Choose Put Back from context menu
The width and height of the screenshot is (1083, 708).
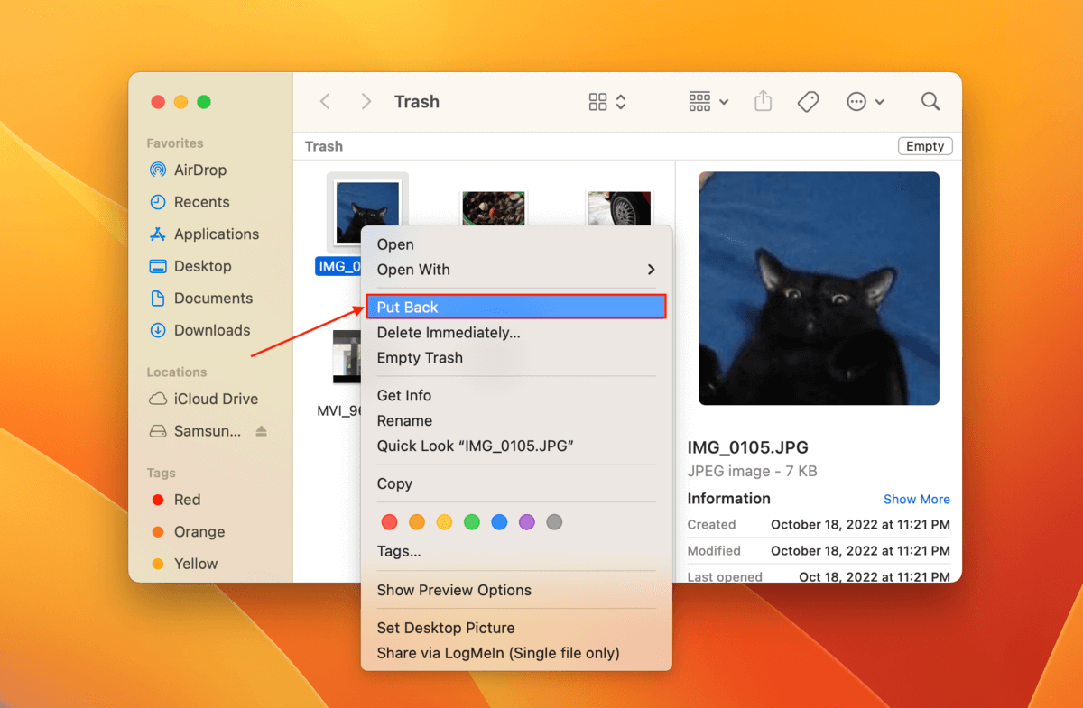(516, 308)
